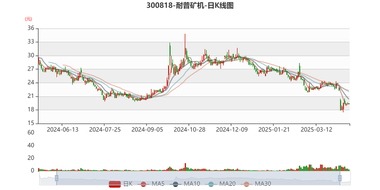
Task: Toggle the MA20 teal legend marker
Action: 211,184
